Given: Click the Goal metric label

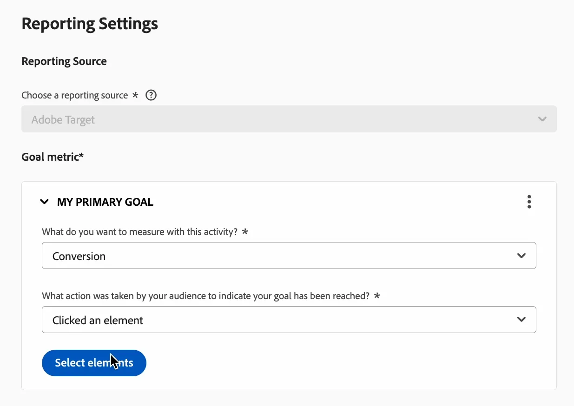Looking at the screenshot, I should coord(53,157).
